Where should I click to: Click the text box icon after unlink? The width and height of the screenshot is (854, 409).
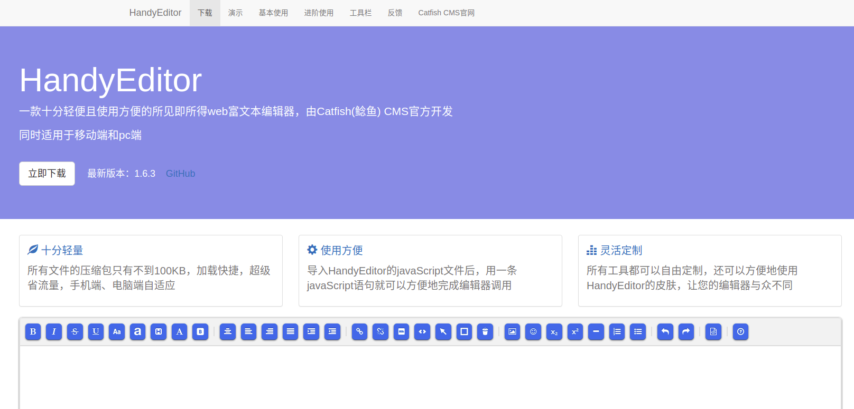pos(401,331)
